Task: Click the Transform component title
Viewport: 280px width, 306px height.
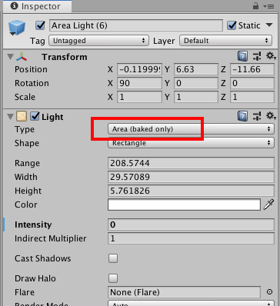Action: [x=65, y=57]
